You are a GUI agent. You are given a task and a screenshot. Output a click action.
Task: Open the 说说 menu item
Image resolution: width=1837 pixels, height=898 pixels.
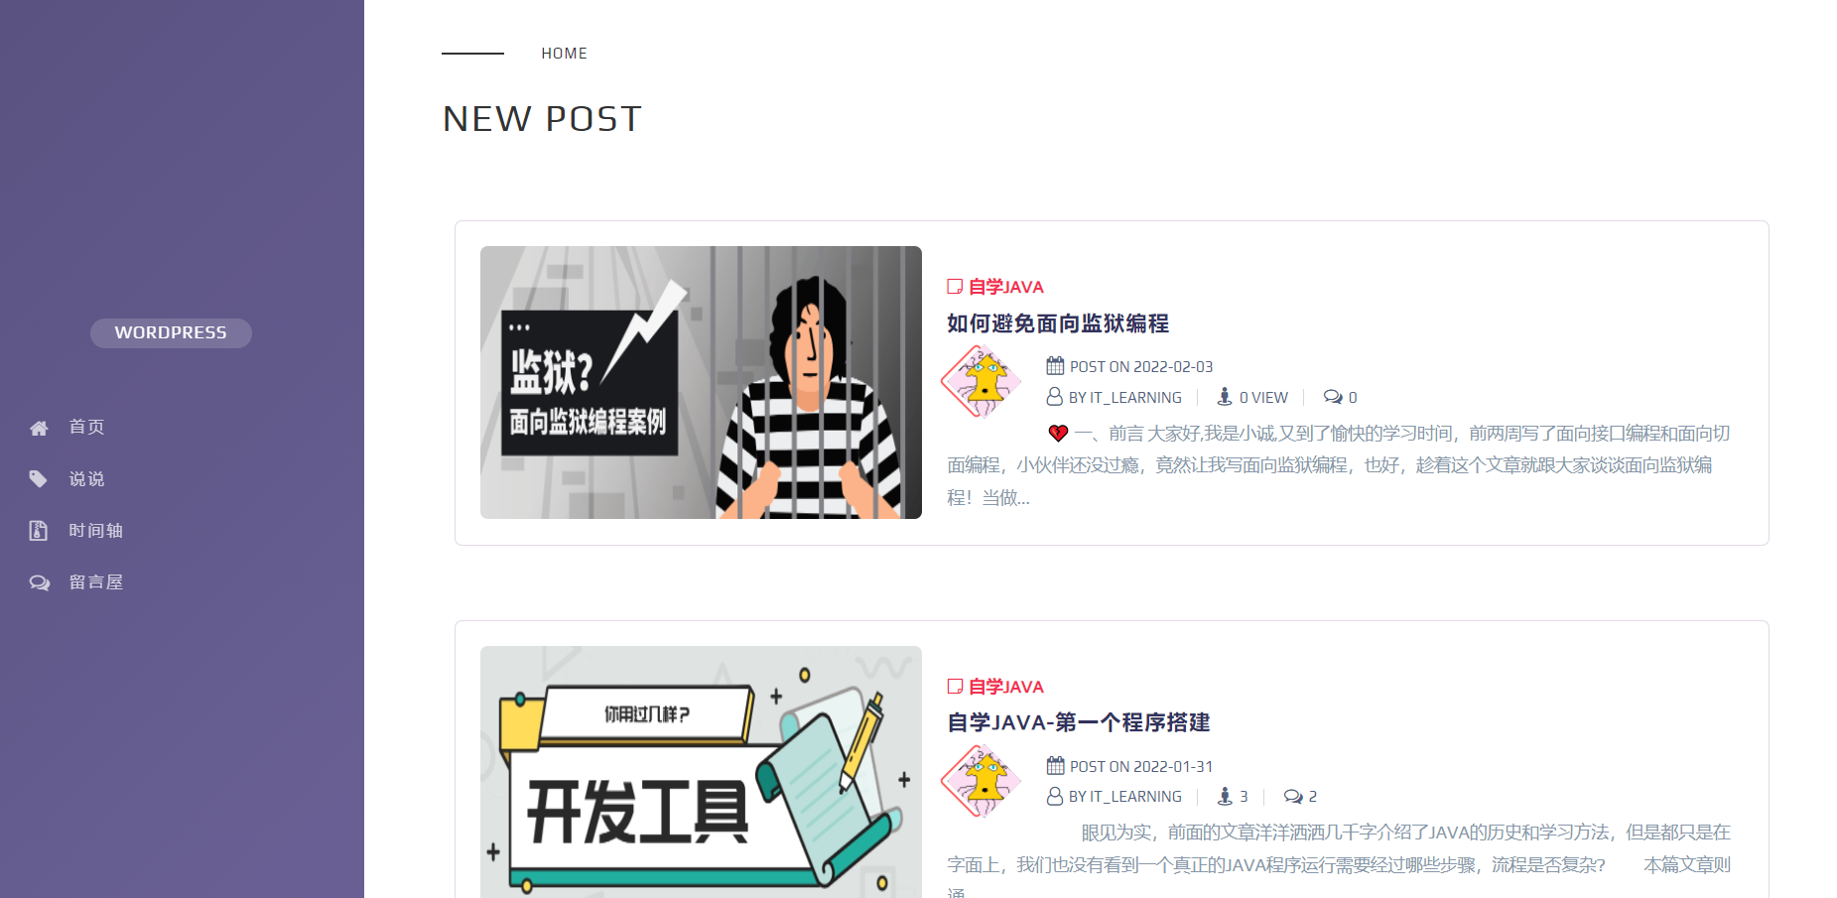(x=86, y=478)
